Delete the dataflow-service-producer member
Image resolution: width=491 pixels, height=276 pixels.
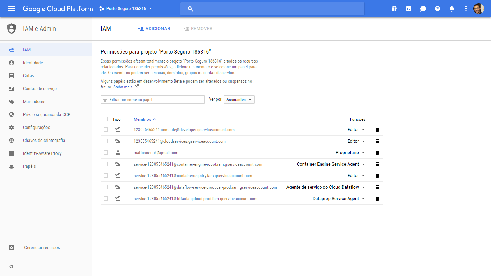pos(377,187)
